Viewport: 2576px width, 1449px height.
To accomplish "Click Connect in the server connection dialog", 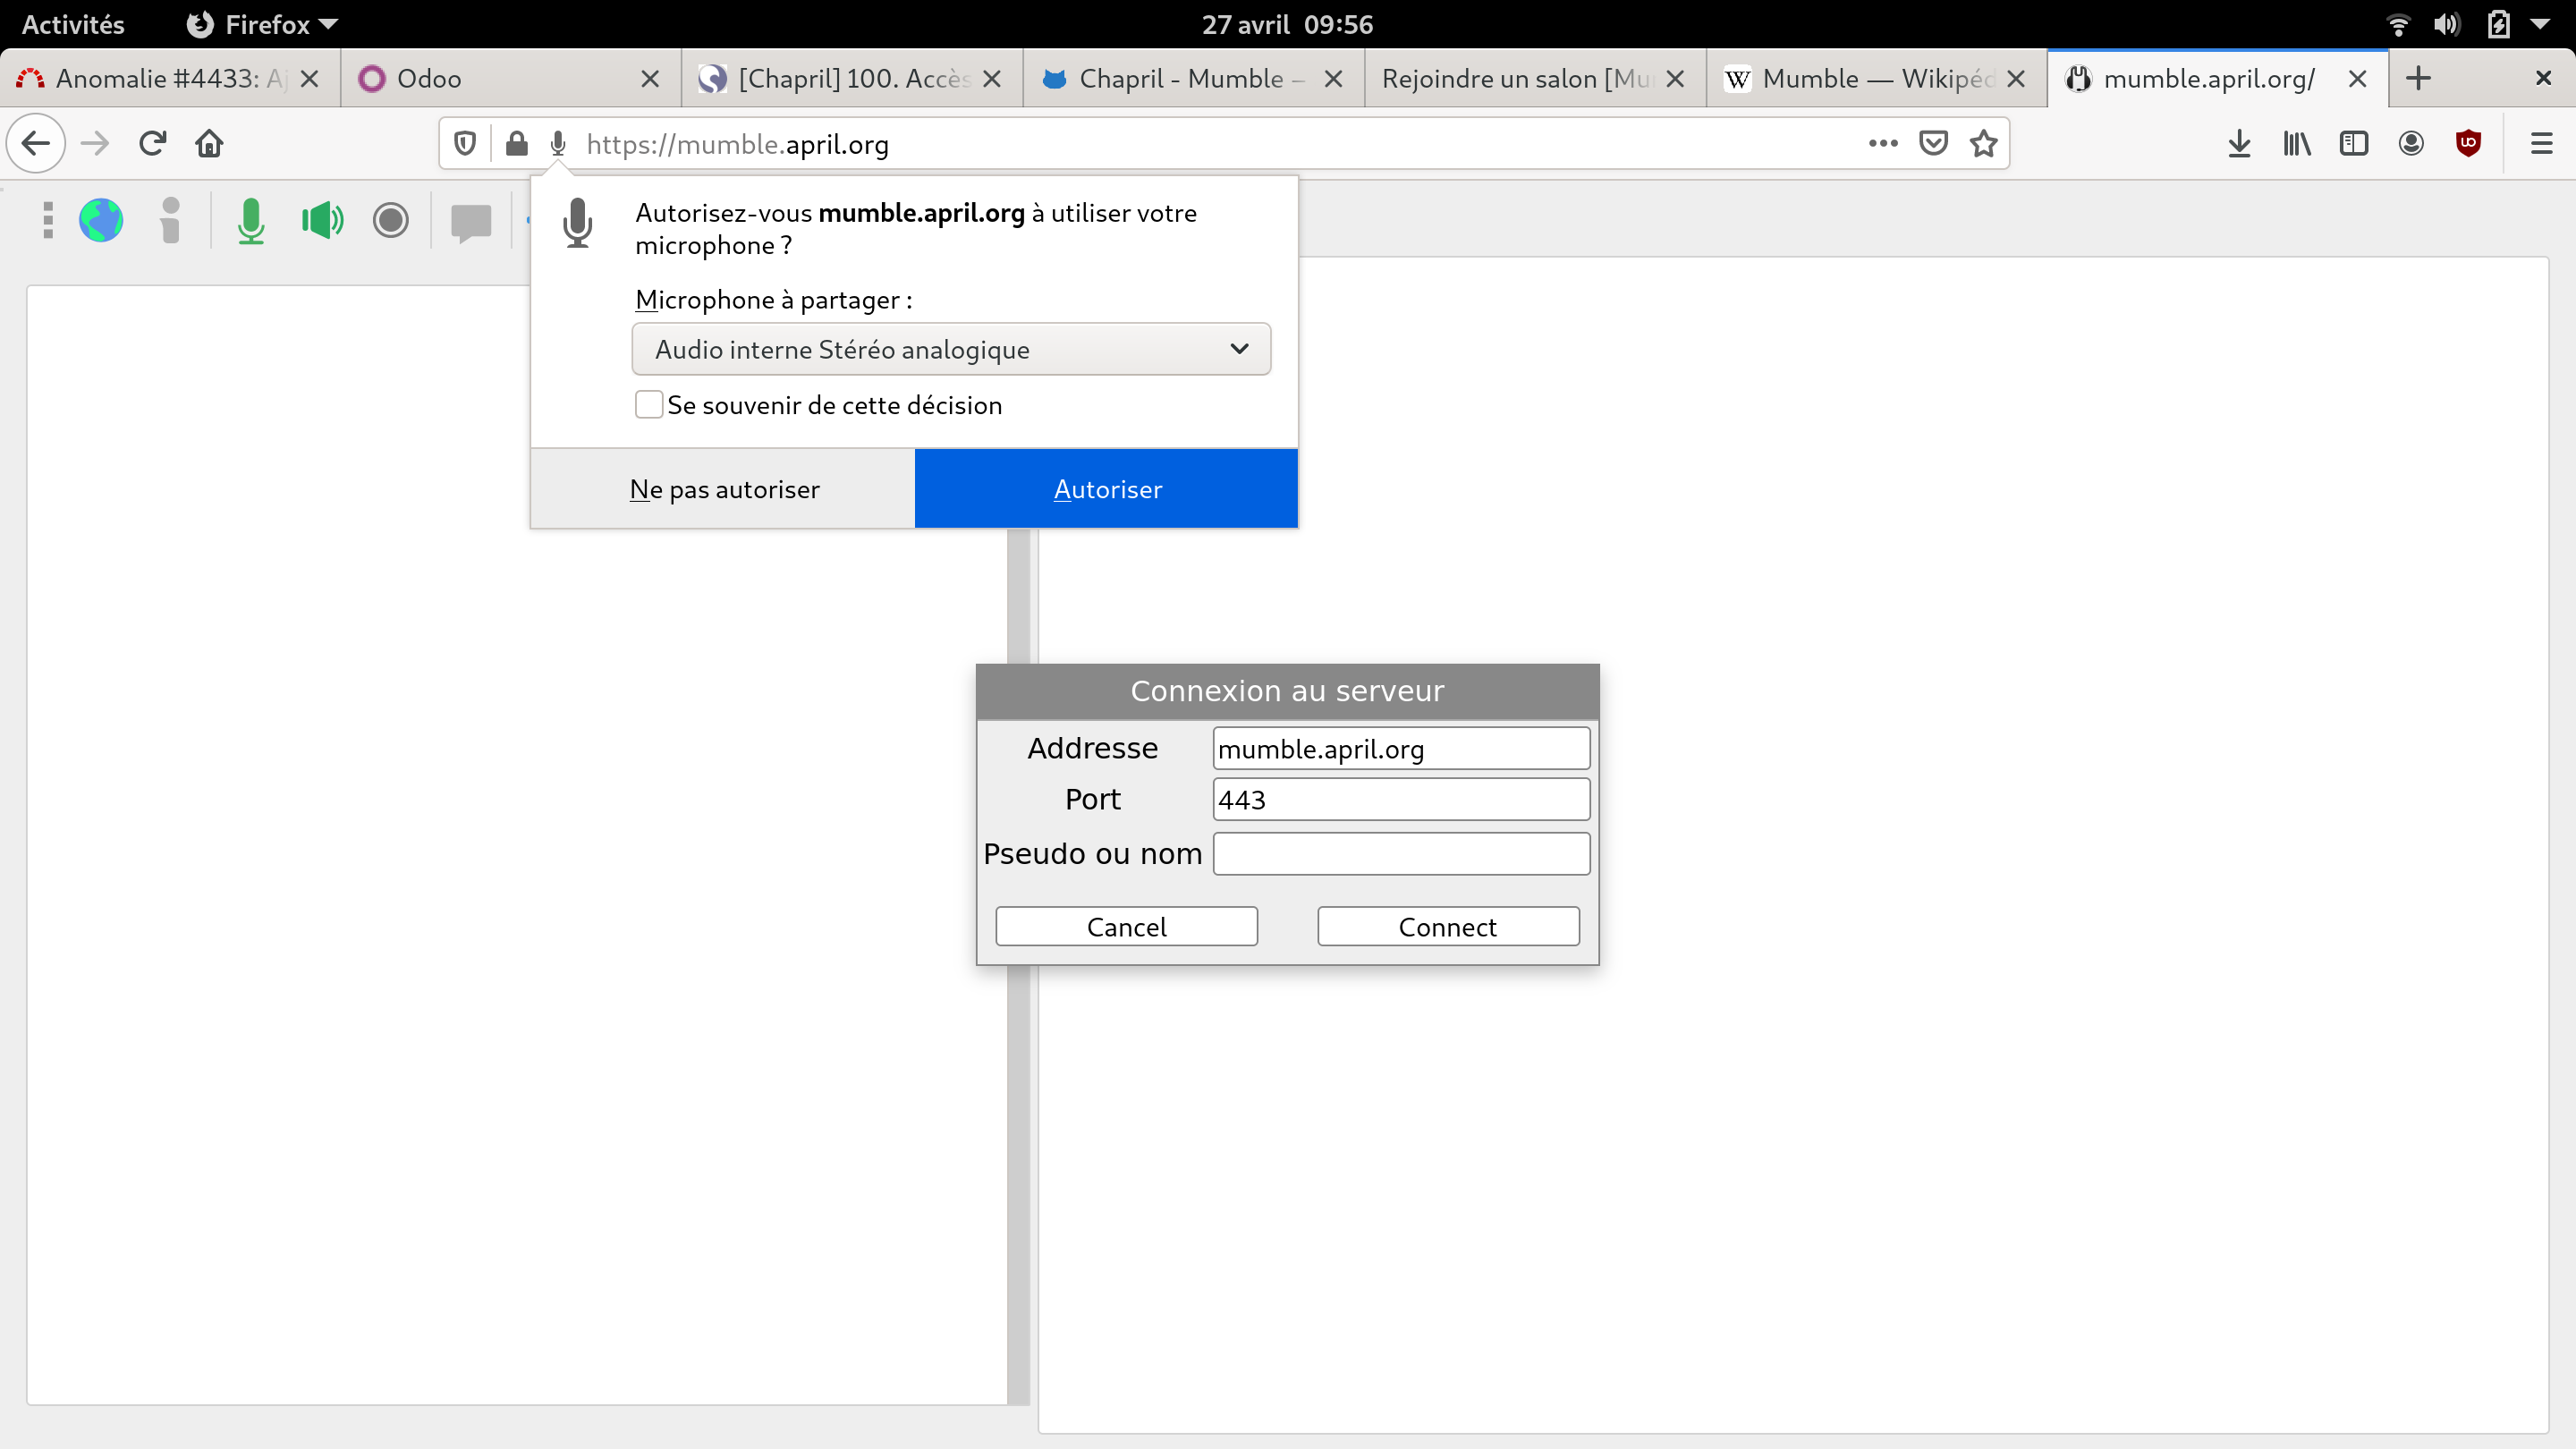I will click(x=1448, y=927).
